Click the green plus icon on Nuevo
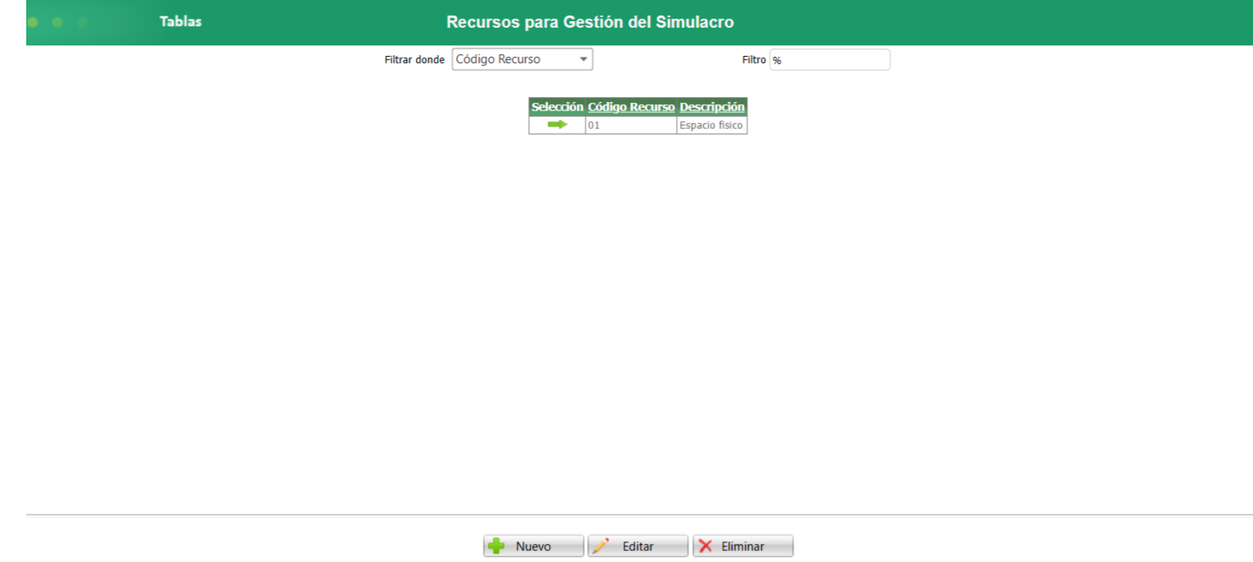This screenshot has height=562, width=1253. point(497,546)
